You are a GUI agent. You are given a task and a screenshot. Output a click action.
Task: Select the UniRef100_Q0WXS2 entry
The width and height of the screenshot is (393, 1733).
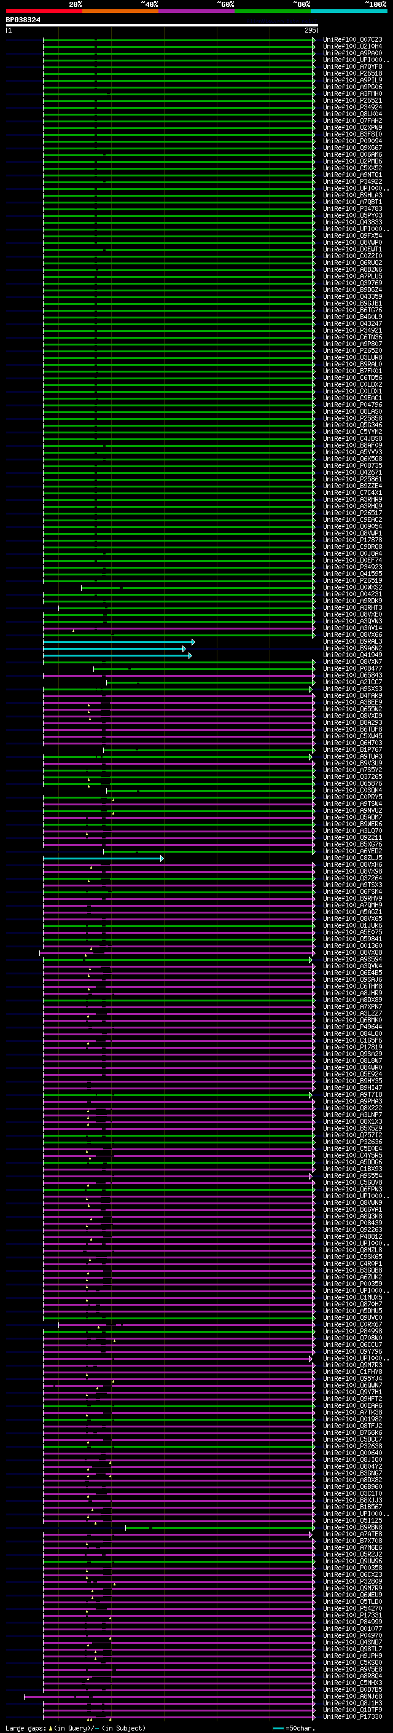(352, 587)
